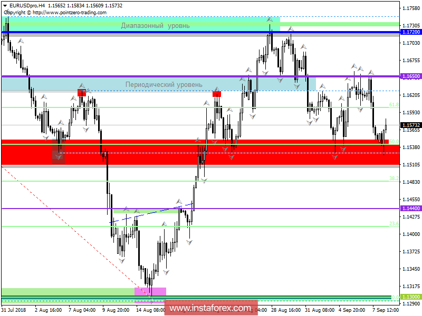Screen dimensions: 422x316
Task: Click the 28 Aug 16:00 time label
Action: (285, 310)
